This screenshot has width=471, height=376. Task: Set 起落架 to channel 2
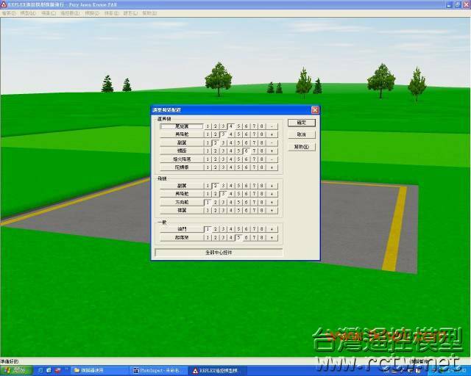tap(216, 237)
